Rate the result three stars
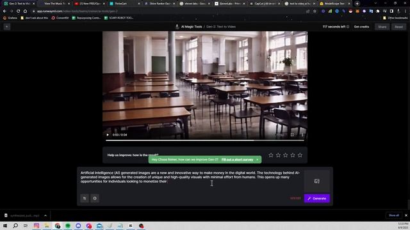 286,155
